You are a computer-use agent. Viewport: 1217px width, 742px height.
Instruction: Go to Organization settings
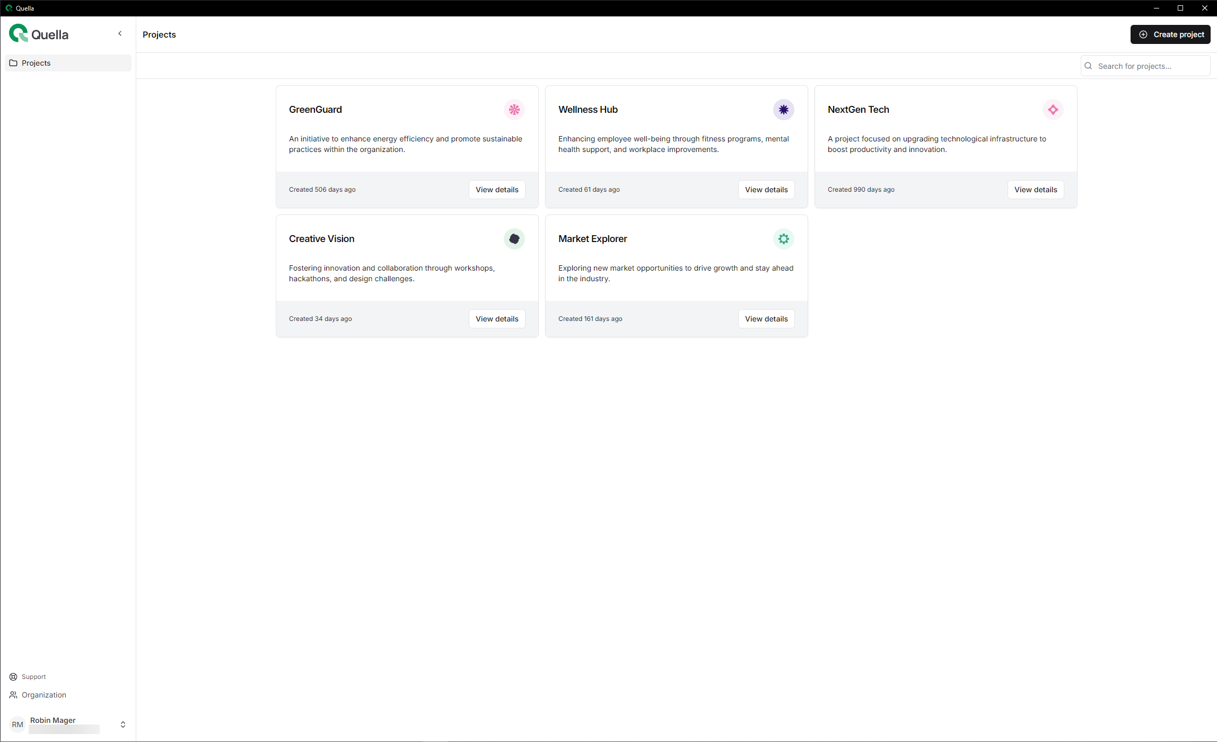click(43, 695)
